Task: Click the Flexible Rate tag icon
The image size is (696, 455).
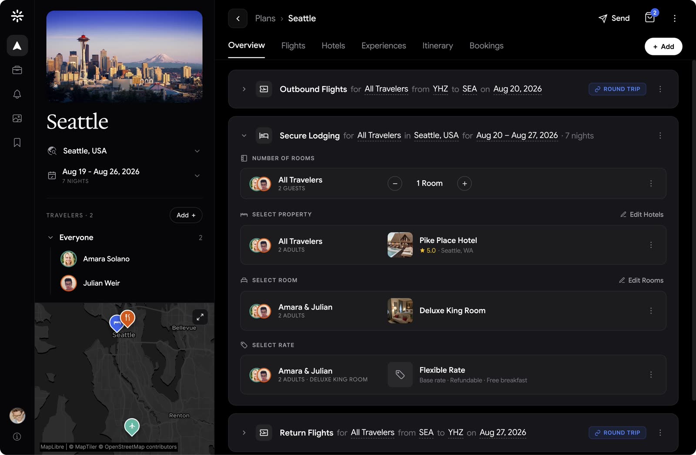Action: (400, 374)
